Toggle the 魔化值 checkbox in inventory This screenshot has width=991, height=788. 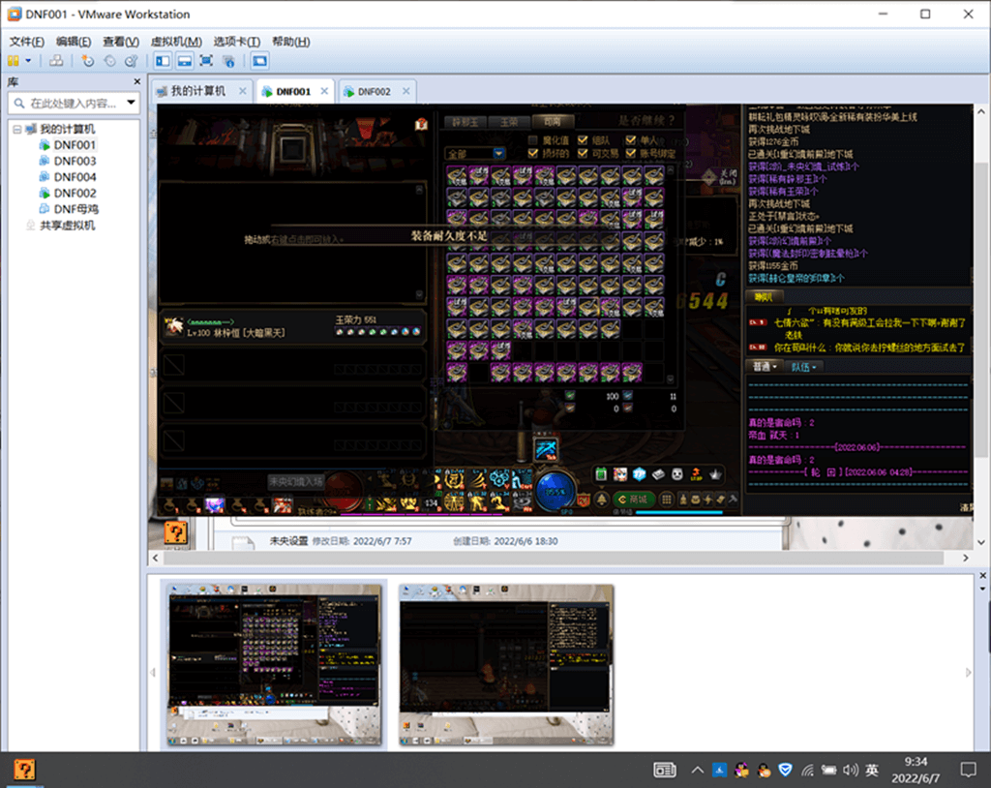click(533, 140)
